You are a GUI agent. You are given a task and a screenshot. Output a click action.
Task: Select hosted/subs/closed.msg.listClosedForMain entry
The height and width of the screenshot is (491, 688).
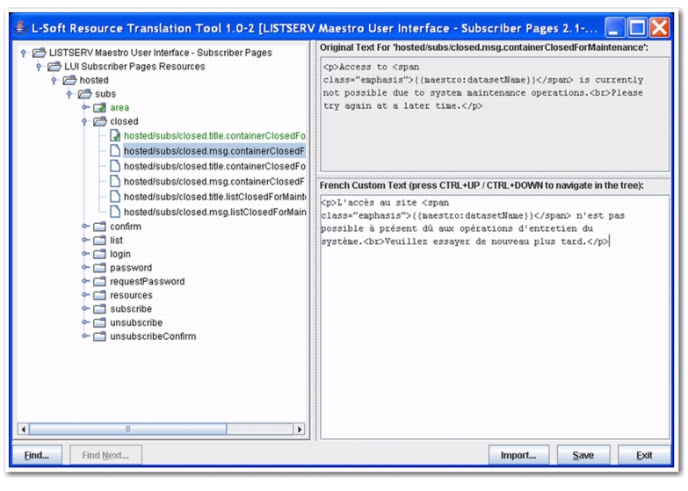215,212
